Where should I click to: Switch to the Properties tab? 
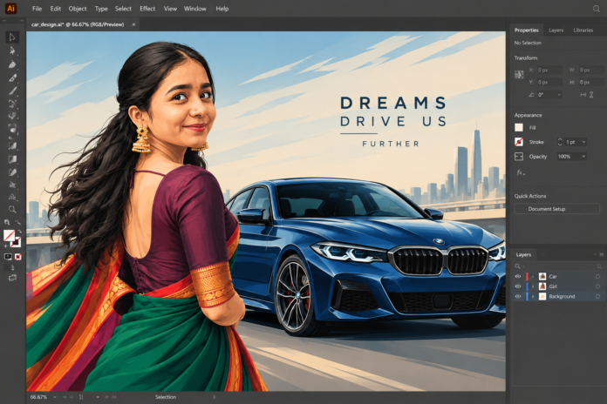tap(527, 30)
